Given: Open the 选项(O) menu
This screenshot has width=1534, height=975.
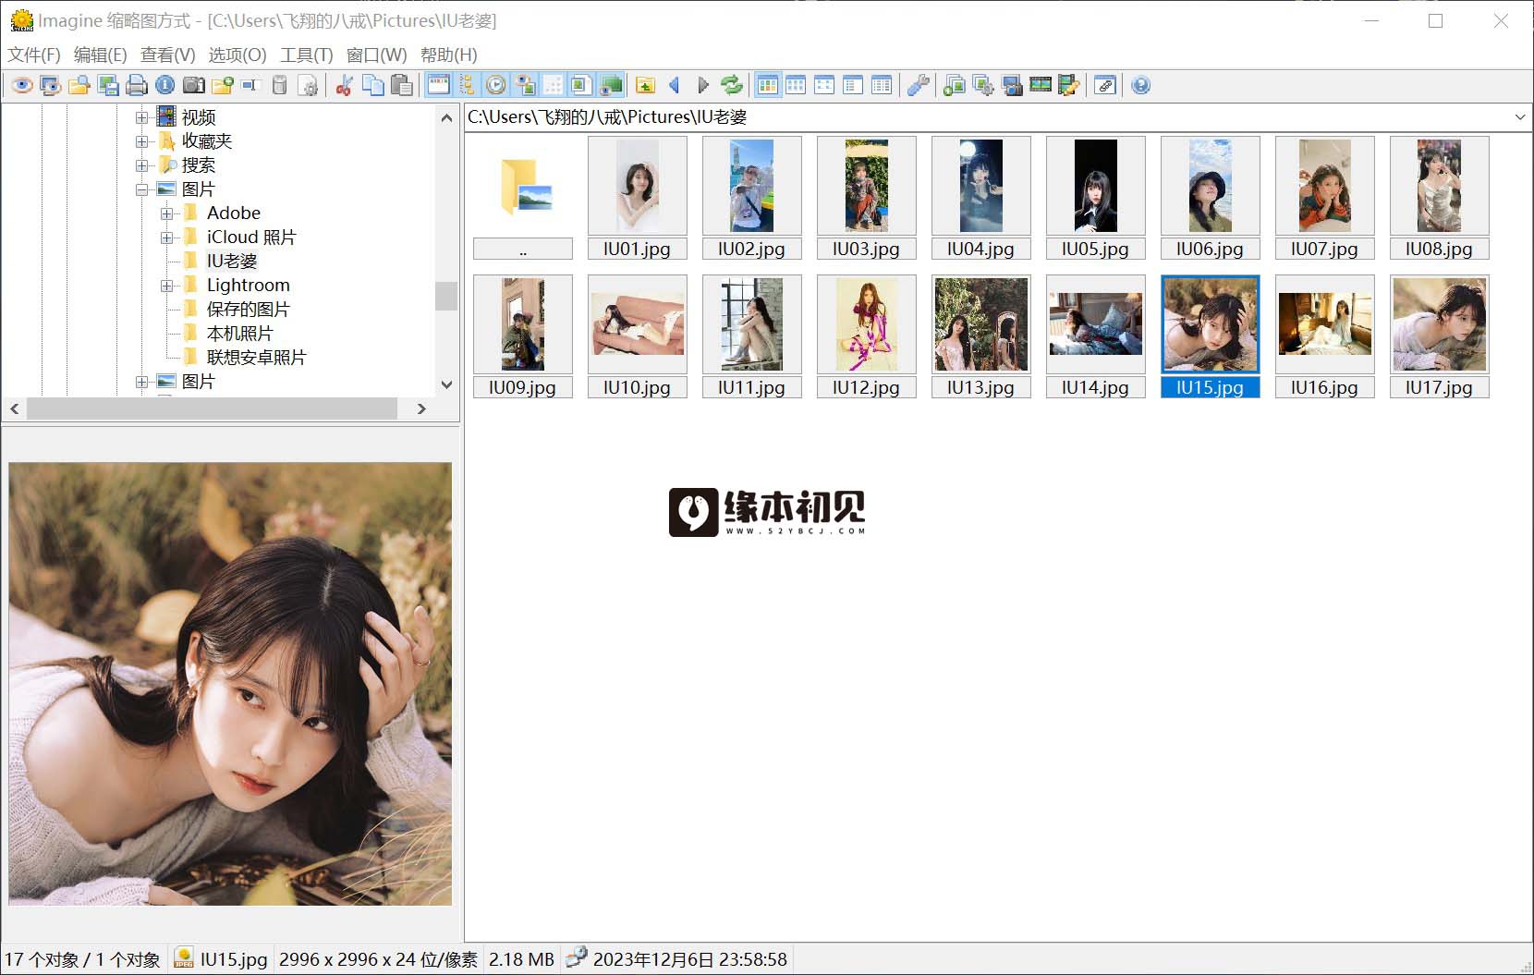Looking at the screenshot, I should (237, 55).
